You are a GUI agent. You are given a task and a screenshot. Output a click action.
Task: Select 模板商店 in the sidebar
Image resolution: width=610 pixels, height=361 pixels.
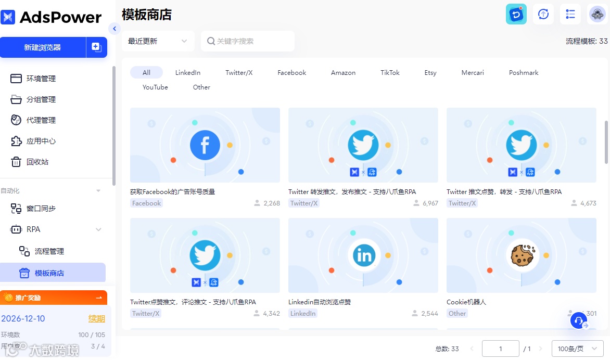coord(53,273)
